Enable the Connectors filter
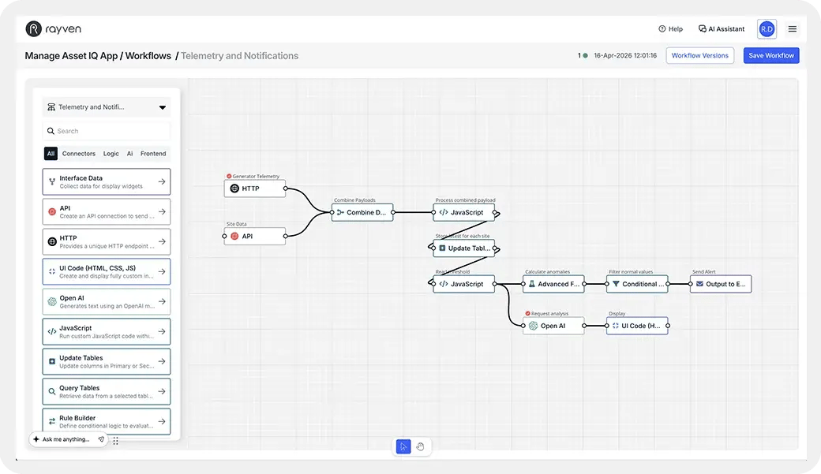 coord(80,153)
